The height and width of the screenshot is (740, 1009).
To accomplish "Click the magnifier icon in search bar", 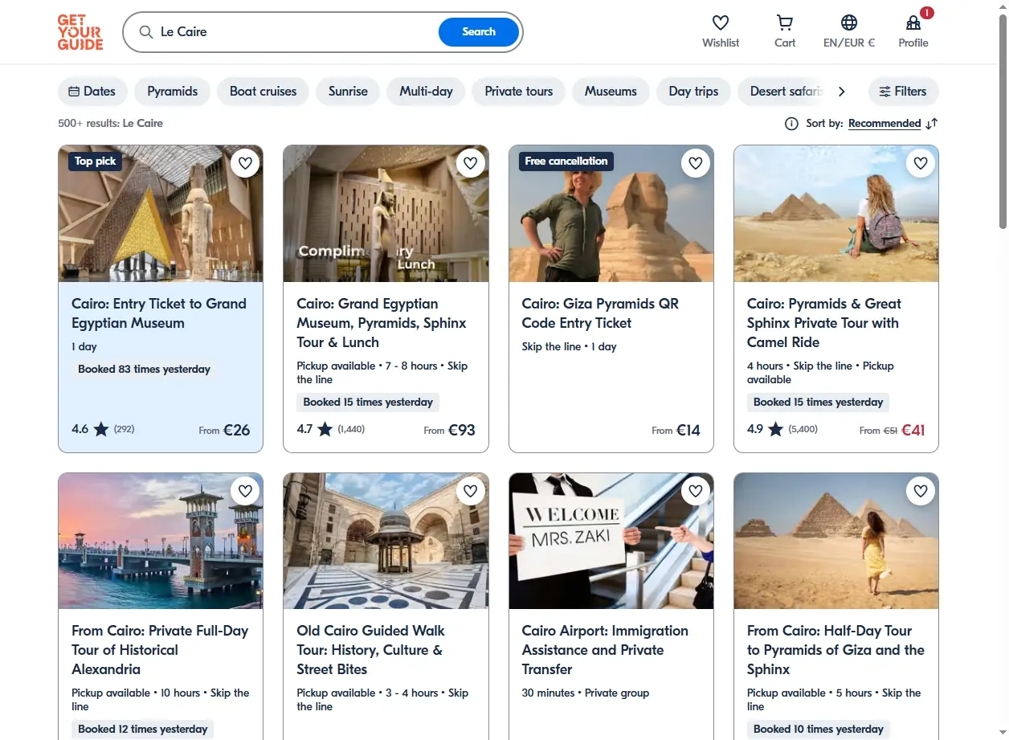I will [146, 32].
